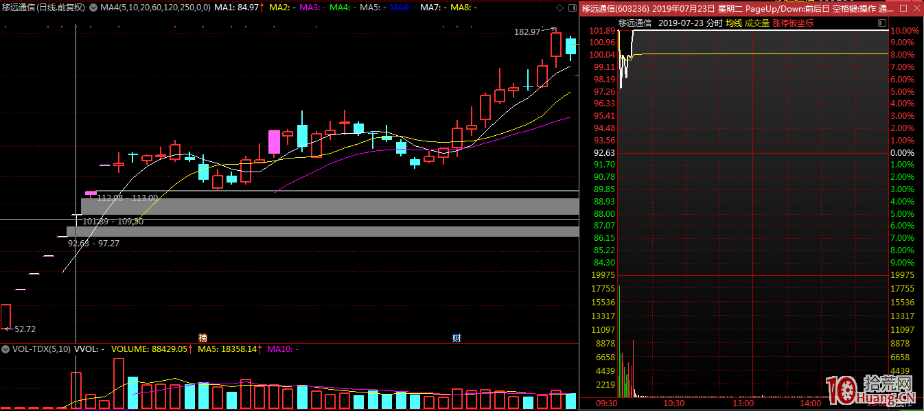Click the yellow MA2 label
Screen dimensions: 924x411
(x=281, y=8)
